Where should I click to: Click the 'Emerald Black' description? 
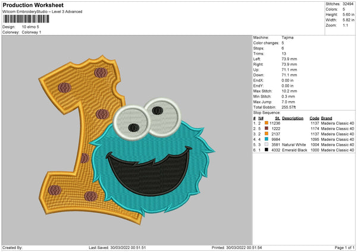[295, 150]
